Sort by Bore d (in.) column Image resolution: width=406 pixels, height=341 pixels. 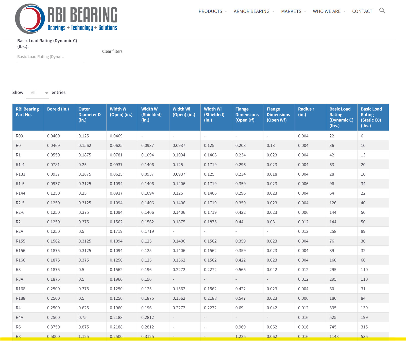coord(59,117)
